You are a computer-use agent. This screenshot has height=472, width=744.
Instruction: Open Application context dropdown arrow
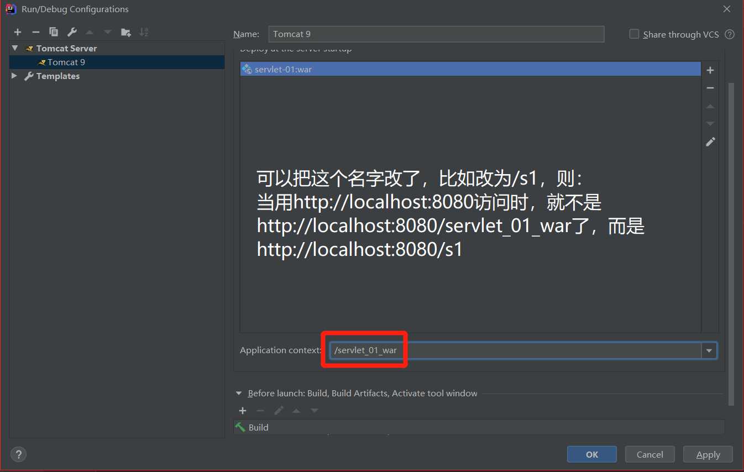click(x=709, y=350)
